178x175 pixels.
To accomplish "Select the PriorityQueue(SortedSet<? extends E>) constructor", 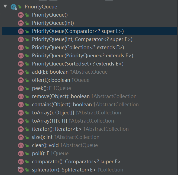I will 77,64.
